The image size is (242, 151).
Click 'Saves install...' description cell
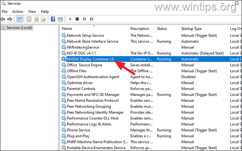coord(142,65)
